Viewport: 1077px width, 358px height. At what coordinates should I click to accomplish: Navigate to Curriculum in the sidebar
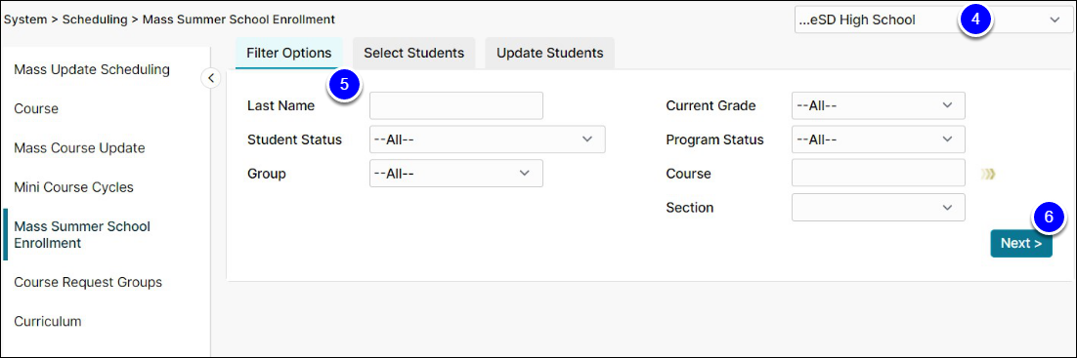point(48,321)
